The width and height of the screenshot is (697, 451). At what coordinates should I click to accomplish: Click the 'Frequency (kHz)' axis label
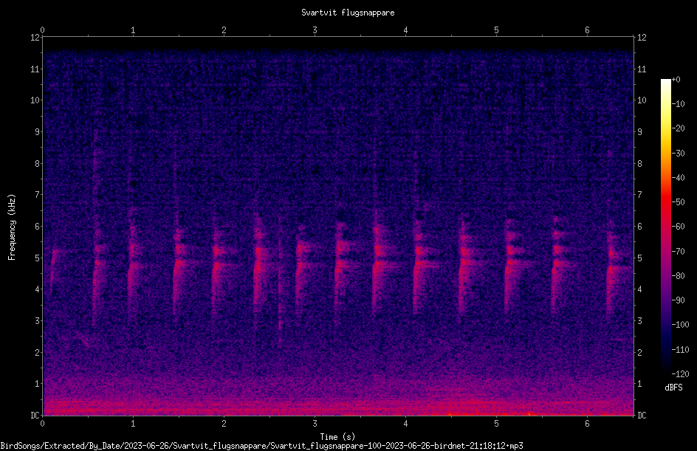pos(12,227)
